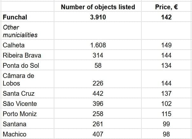Image resolution: width=192 pixels, height=139 pixels.
Task: Select Ponta do Sol's price 134
Action: [166, 66]
